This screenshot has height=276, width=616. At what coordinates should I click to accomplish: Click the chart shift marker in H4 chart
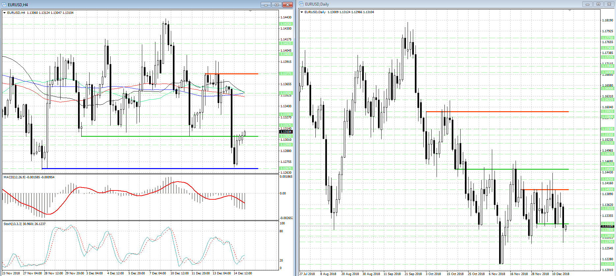(x=251, y=11)
